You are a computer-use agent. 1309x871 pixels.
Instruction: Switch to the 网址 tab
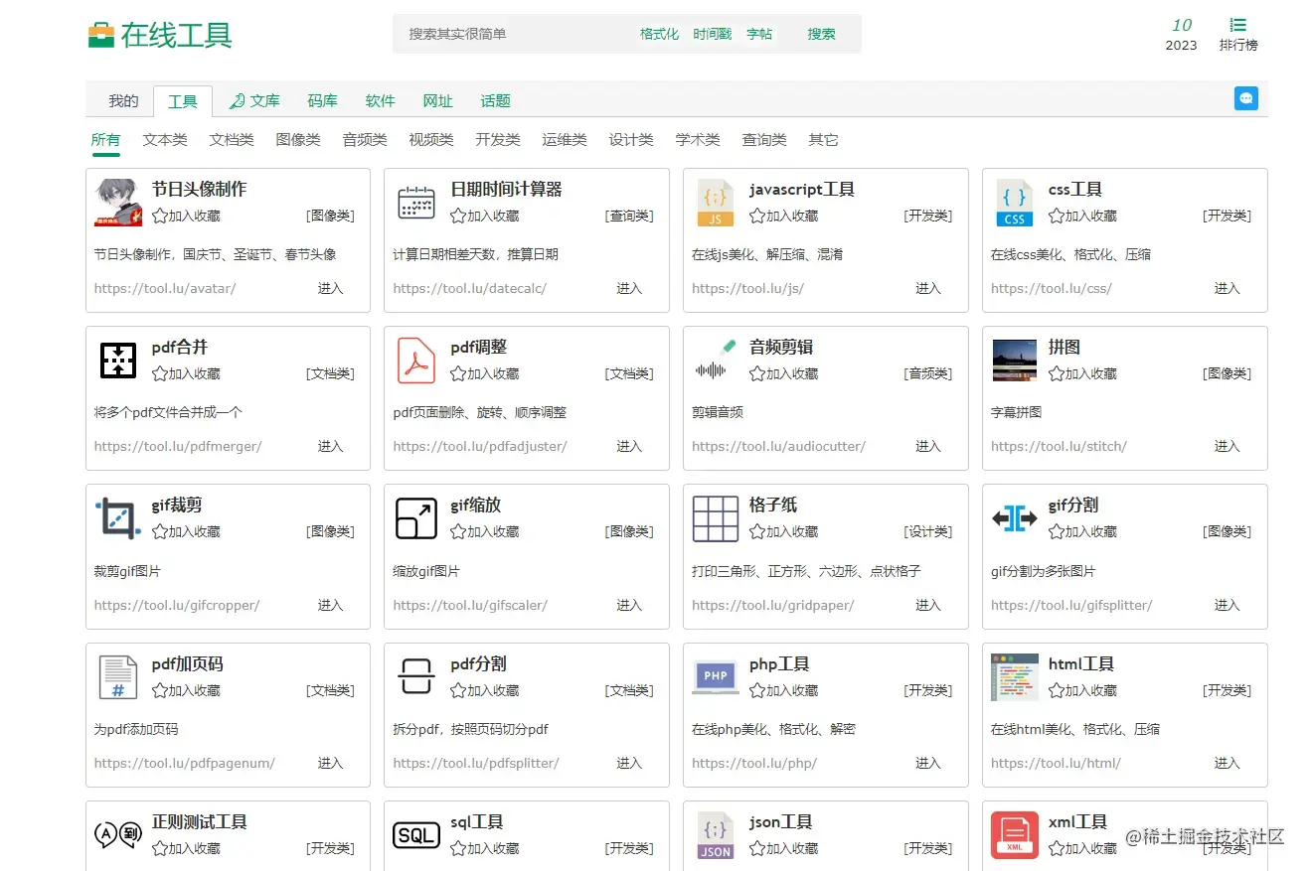[437, 100]
